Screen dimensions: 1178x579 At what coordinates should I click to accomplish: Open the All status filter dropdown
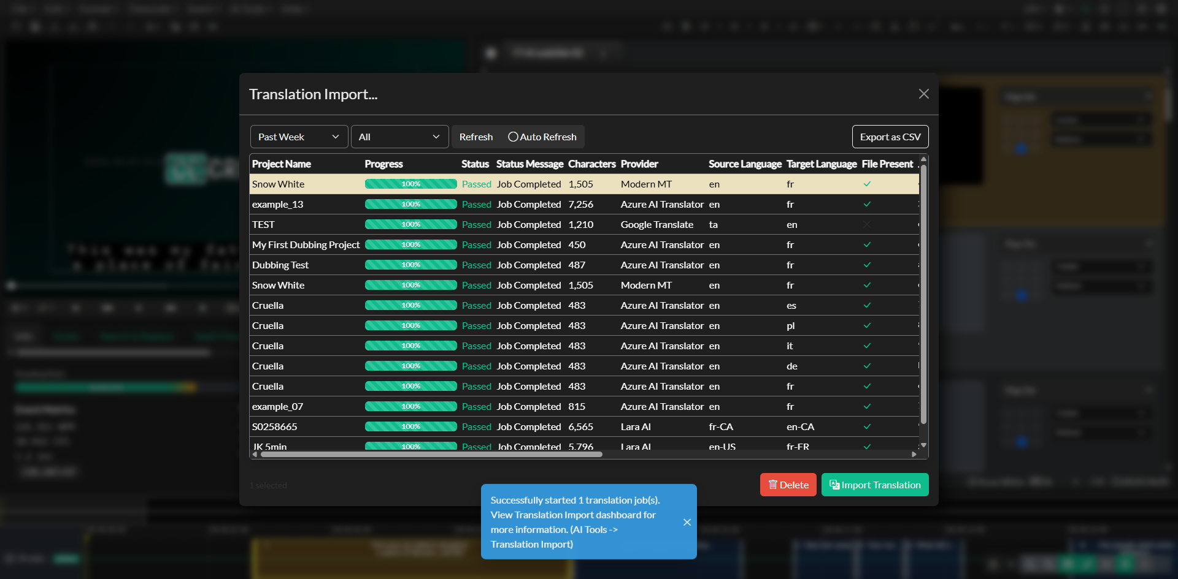(399, 137)
